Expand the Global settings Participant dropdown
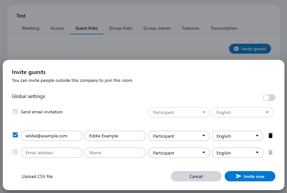 (179, 112)
